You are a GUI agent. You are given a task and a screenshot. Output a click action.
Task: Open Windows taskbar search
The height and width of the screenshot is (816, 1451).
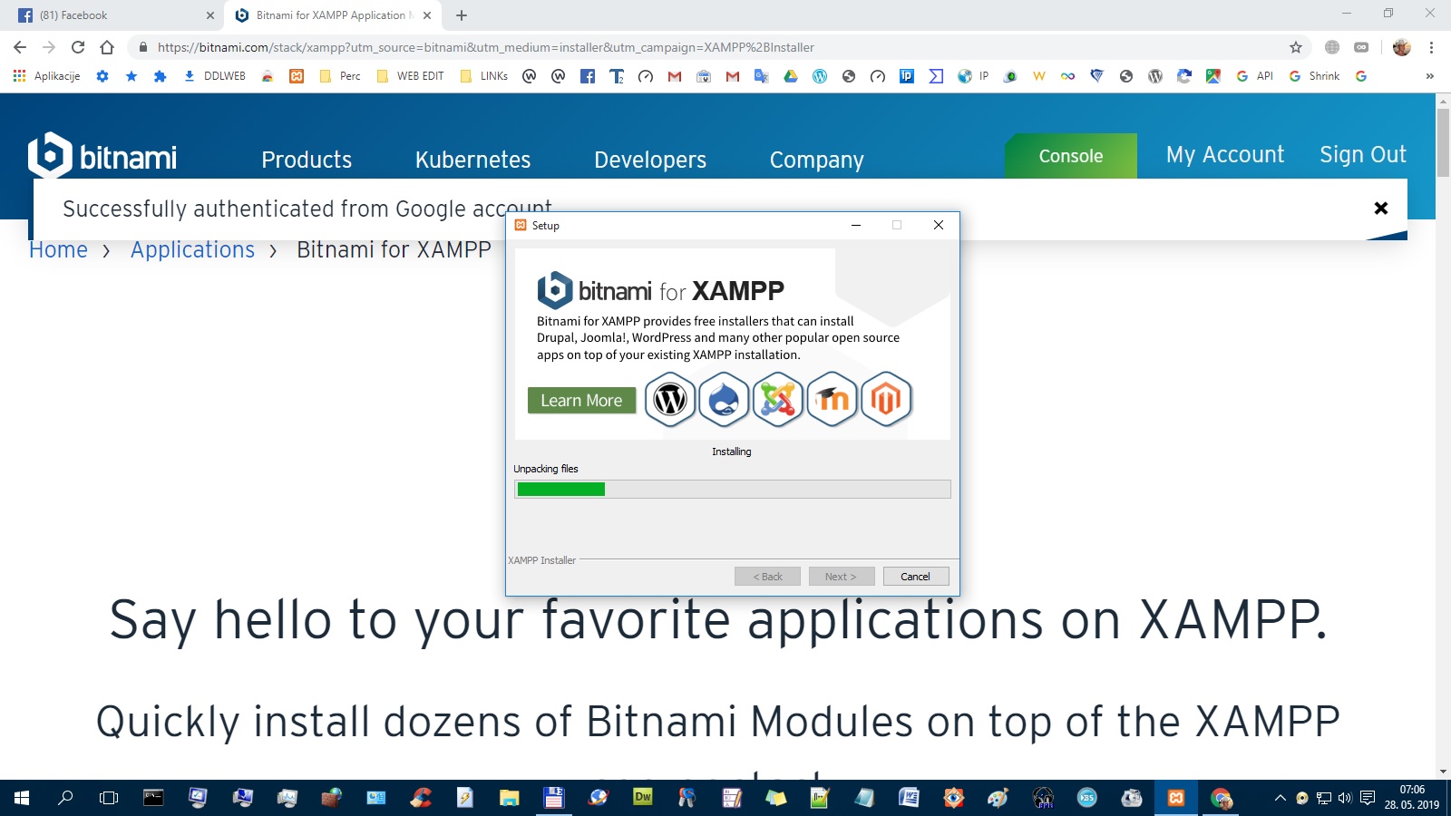65,798
